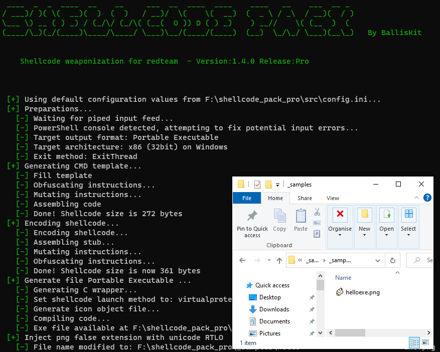Open Documents in navigation pane

(275, 321)
